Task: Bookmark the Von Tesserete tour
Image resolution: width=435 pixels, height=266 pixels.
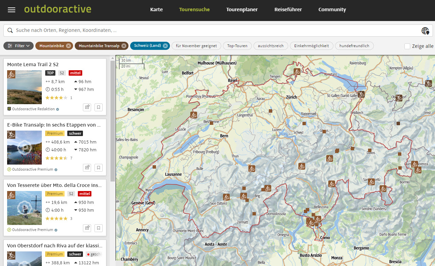Action: point(98,228)
